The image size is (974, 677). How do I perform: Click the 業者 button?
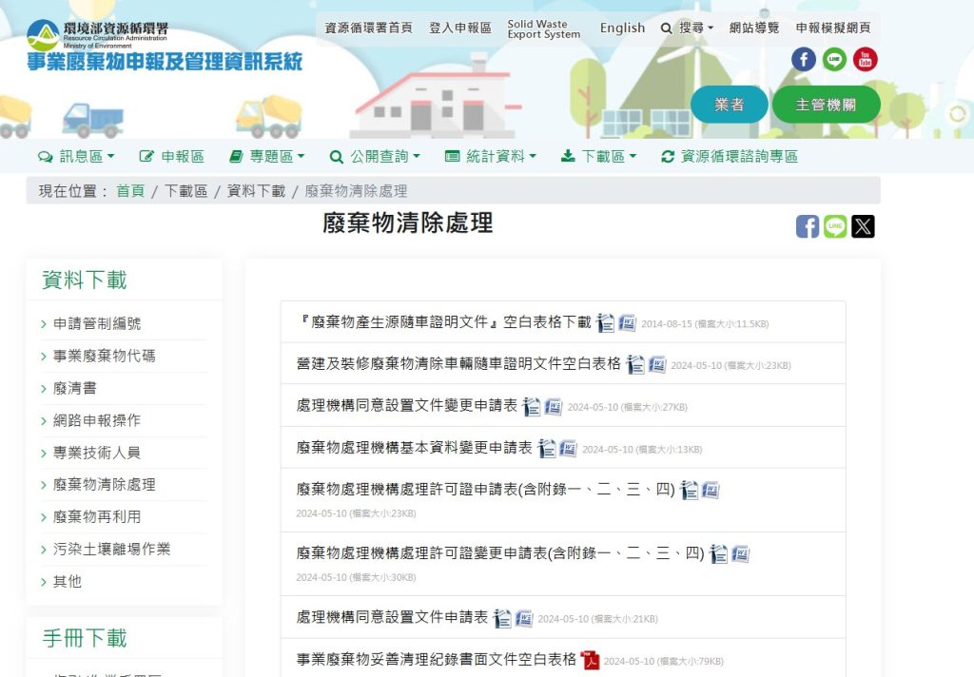(730, 106)
